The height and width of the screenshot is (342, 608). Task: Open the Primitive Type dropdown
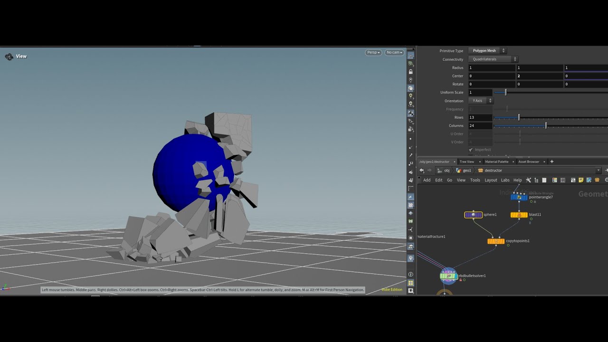(x=487, y=51)
